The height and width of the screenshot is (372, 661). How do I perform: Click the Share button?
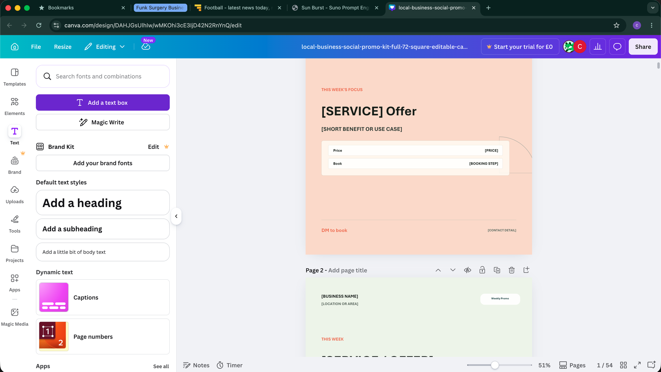tap(643, 47)
